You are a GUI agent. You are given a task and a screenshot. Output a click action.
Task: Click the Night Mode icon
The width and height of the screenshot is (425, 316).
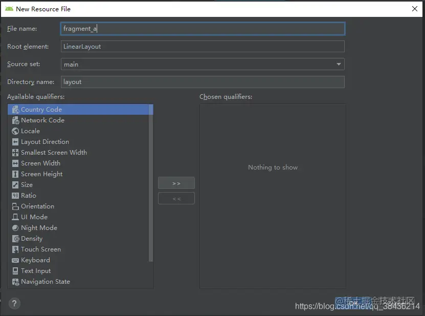tap(15, 228)
